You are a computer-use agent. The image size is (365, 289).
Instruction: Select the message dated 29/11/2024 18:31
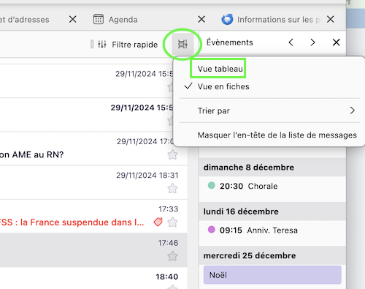(93, 182)
